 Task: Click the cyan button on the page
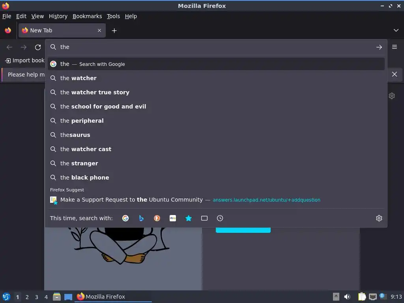tap(243, 230)
